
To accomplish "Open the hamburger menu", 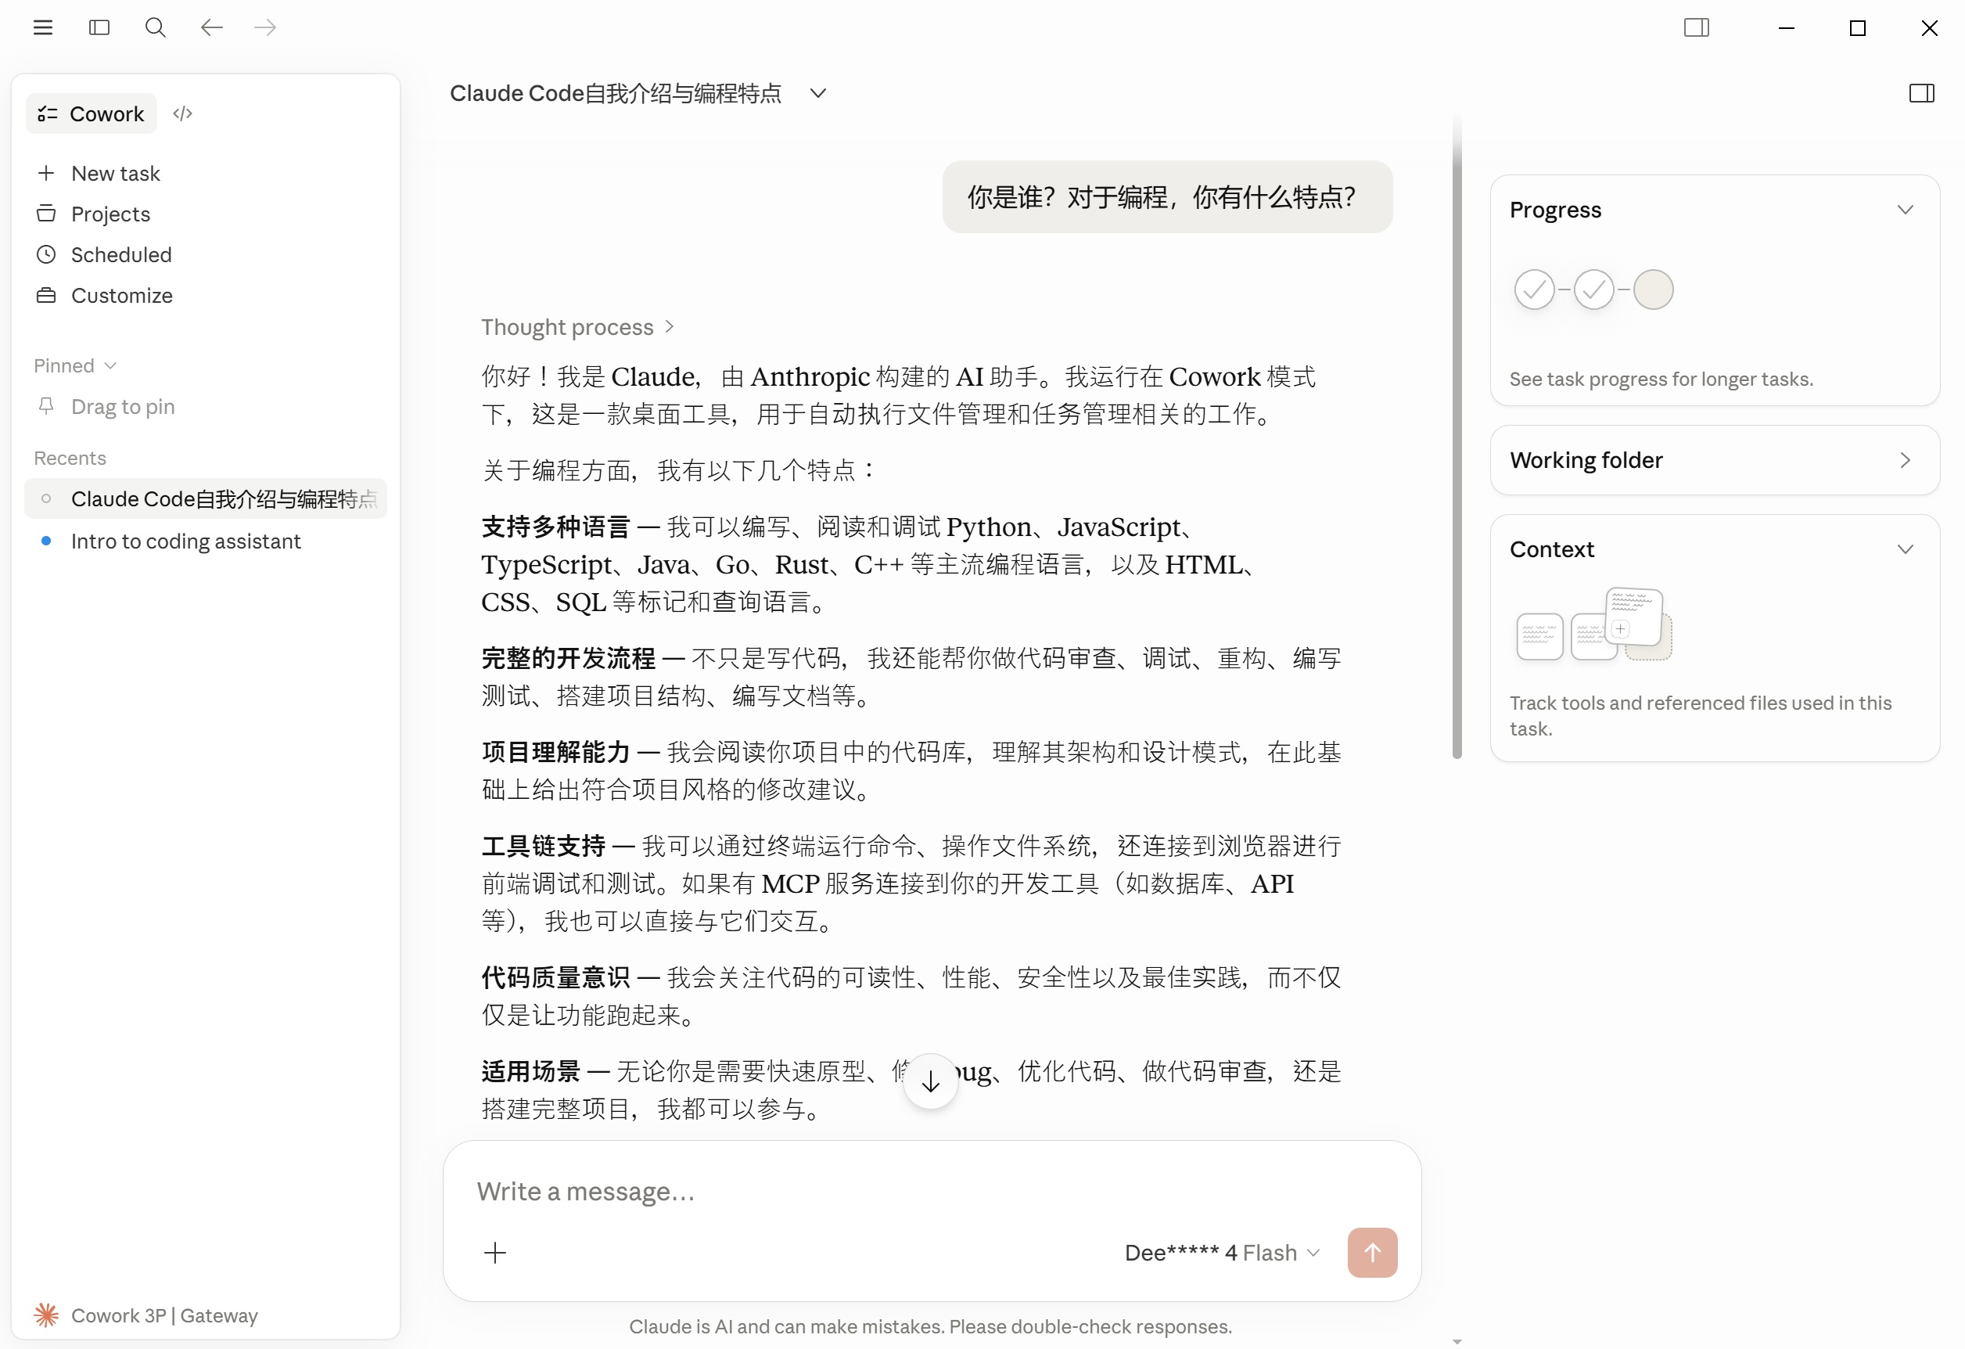I will [43, 28].
